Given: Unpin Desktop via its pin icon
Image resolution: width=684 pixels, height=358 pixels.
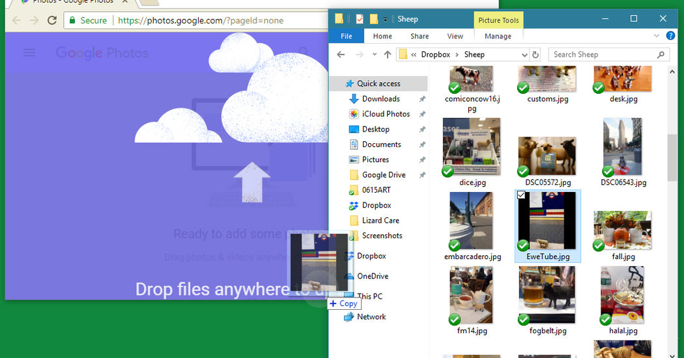Looking at the screenshot, I should point(422,130).
